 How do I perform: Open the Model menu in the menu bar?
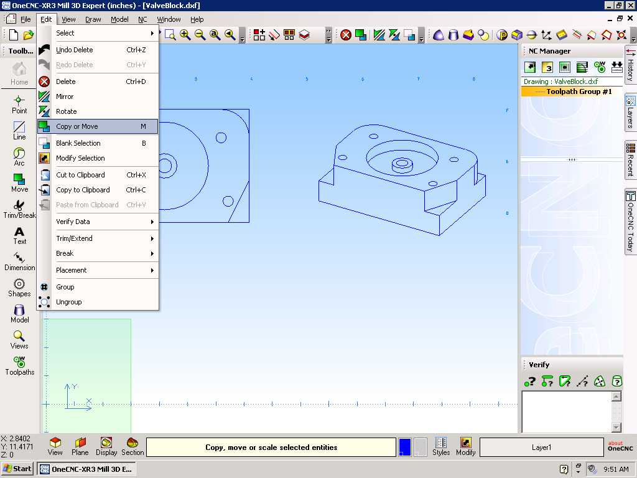tap(119, 19)
